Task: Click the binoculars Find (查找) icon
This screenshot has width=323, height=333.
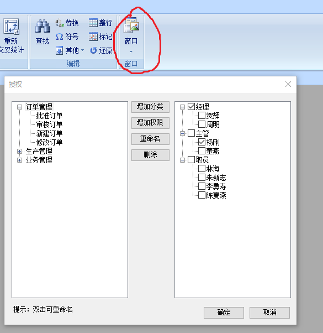Action: (x=43, y=26)
